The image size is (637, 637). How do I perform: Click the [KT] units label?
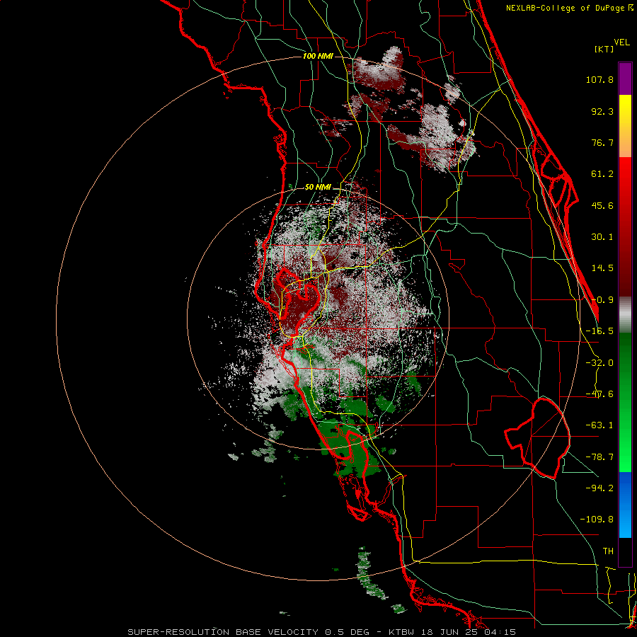[x=604, y=49]
